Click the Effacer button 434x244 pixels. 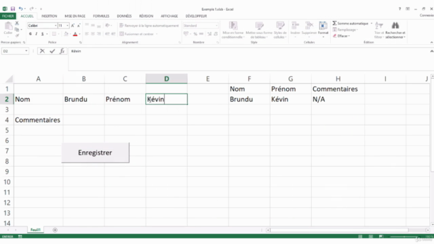[x=341, y=36]
